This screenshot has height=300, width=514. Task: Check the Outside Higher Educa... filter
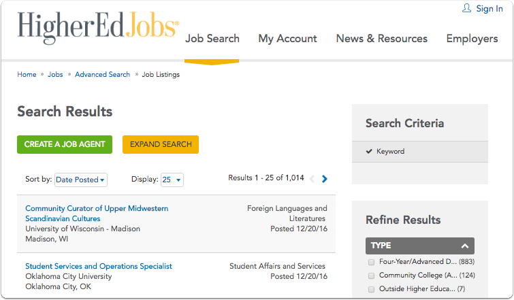(x=371, y=289)
